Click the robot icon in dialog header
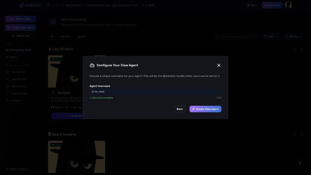This screenshot has width=311, height=175. 92,65
